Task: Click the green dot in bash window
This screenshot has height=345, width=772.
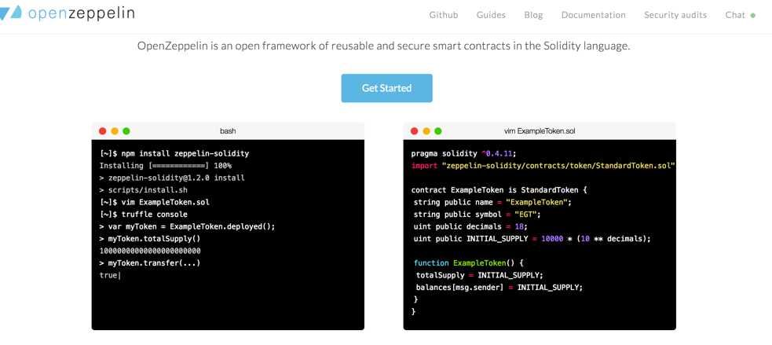Action: click(x=126, y=131)
